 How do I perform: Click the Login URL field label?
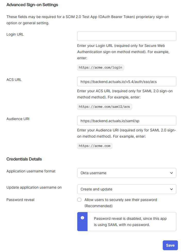15,34
